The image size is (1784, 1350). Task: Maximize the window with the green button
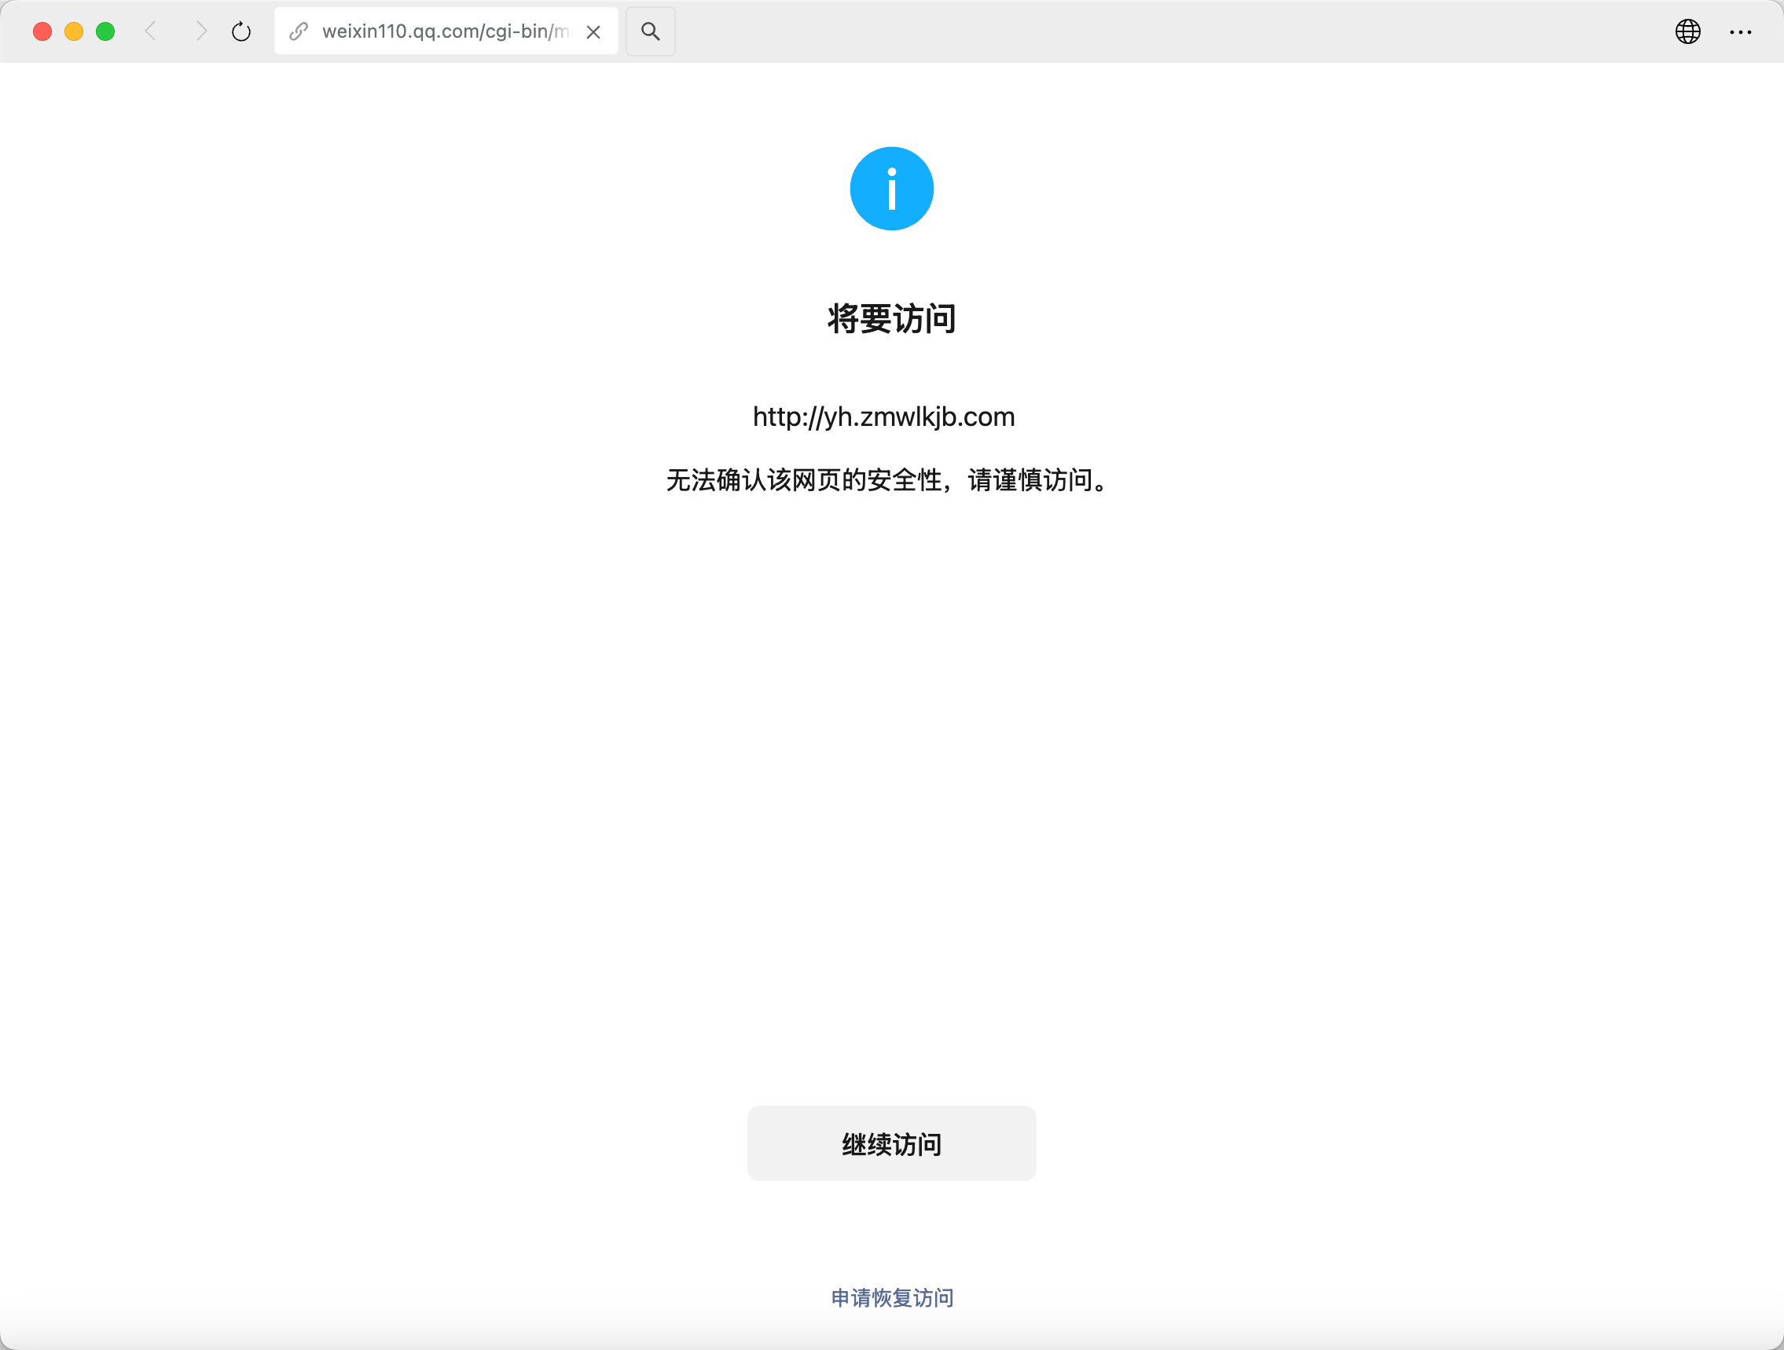pos(105,31)
